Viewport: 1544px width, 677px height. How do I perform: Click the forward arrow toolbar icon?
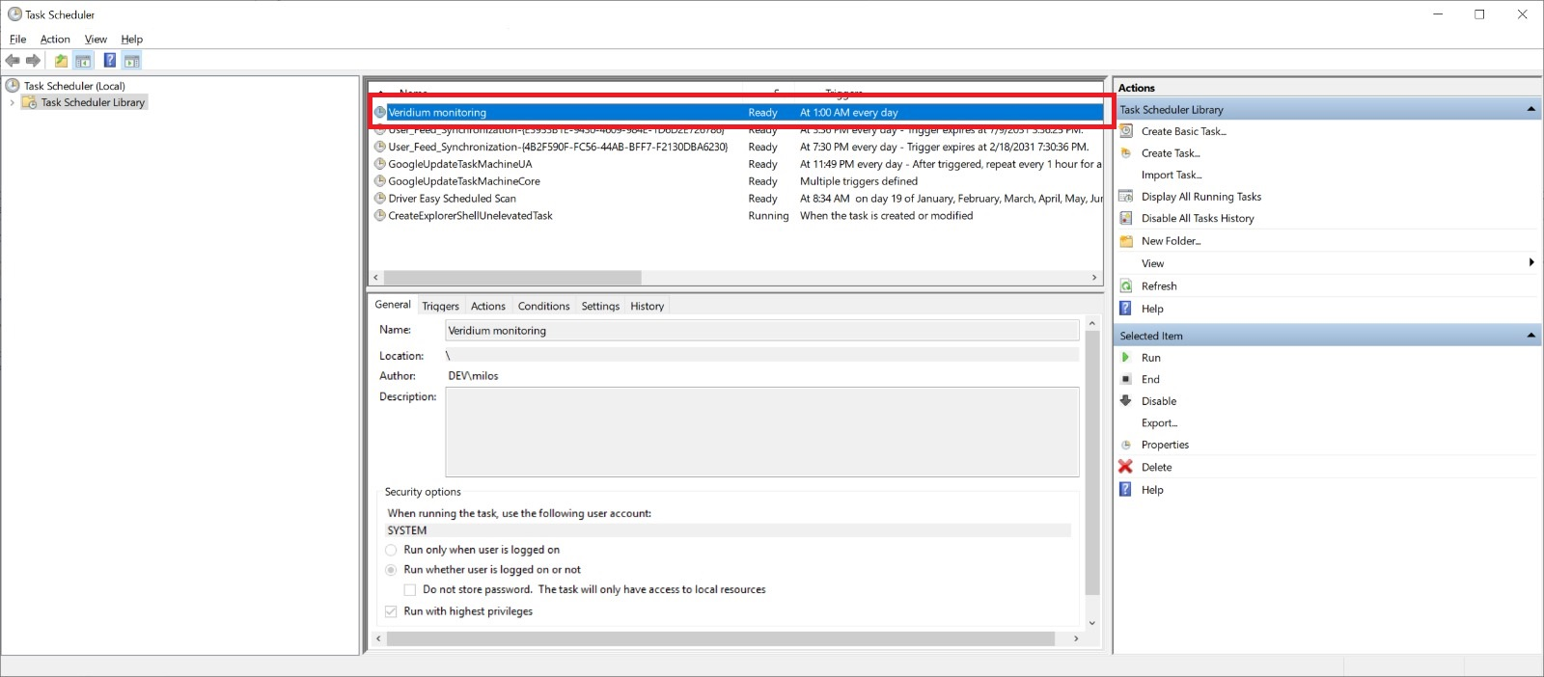(34, 61)
